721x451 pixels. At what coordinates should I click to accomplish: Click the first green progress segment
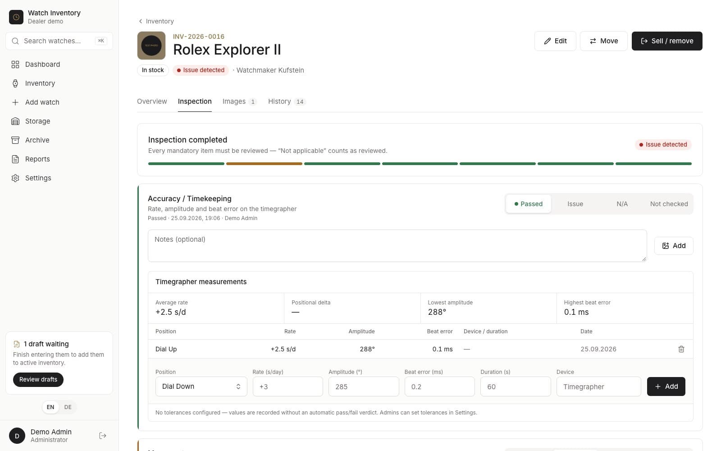coord(186,164)
